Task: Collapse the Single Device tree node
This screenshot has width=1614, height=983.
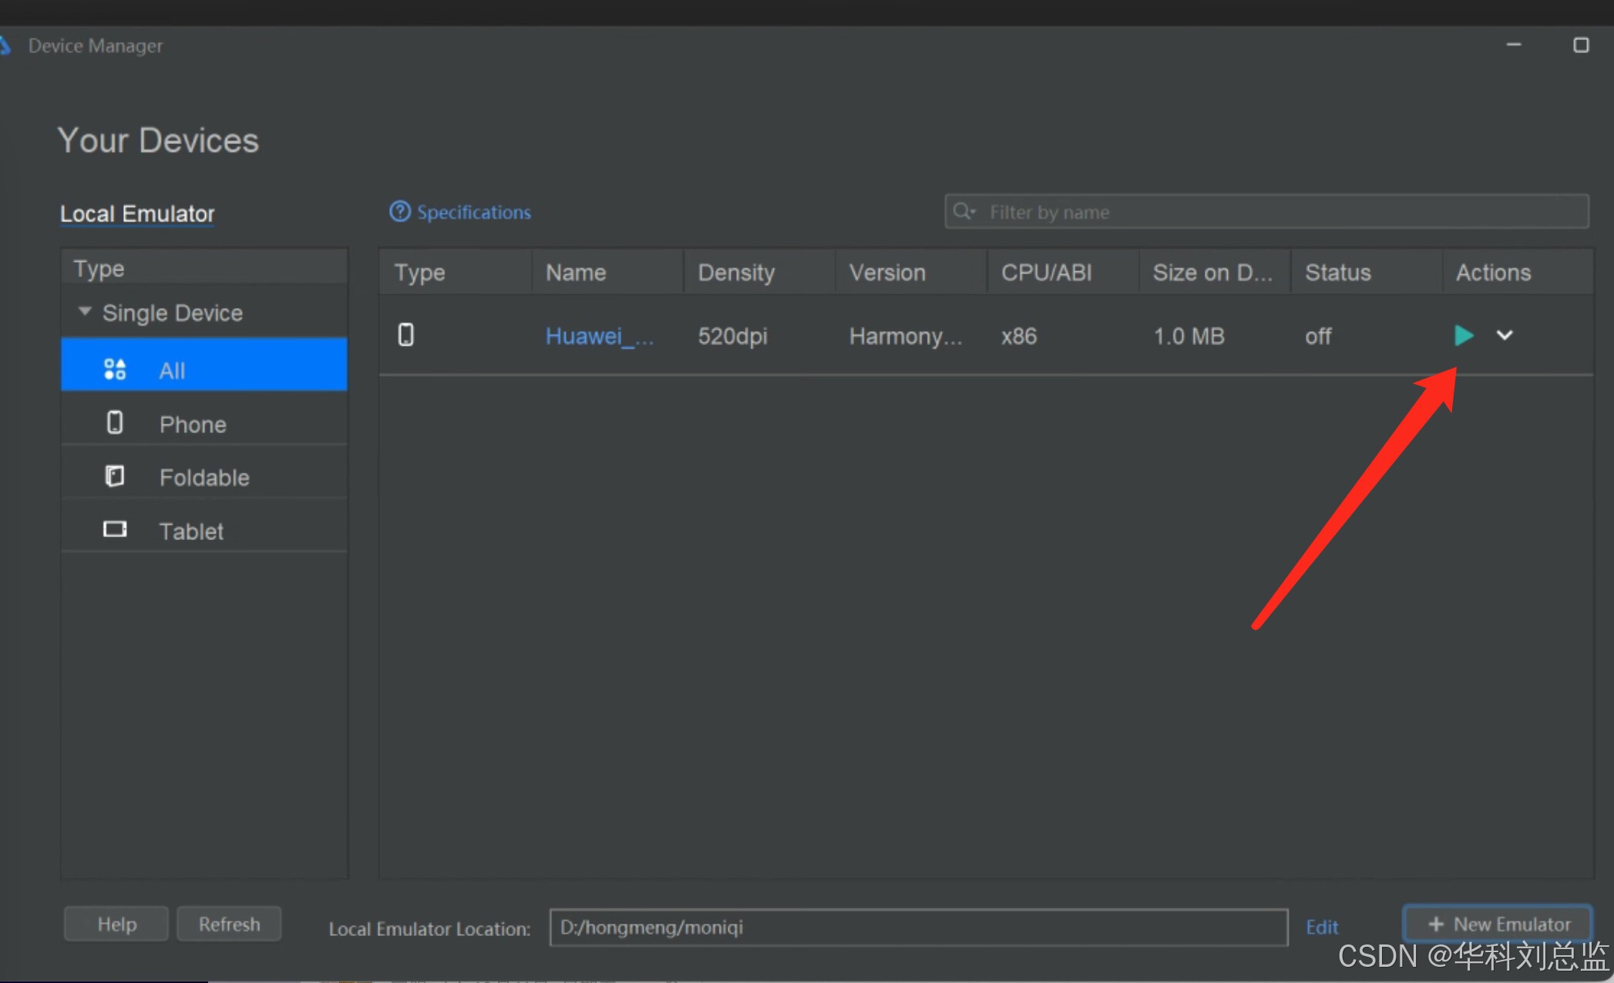Action: [x=85, y=312]
